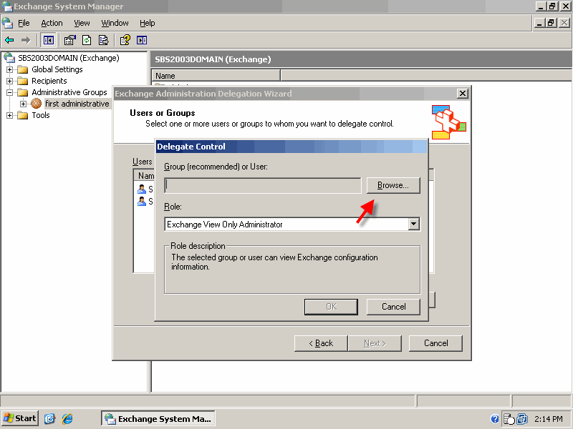Click the Exchange System Manager taskbar button
The height and width of the screenshot is (429, 573).
pos(158,418)
